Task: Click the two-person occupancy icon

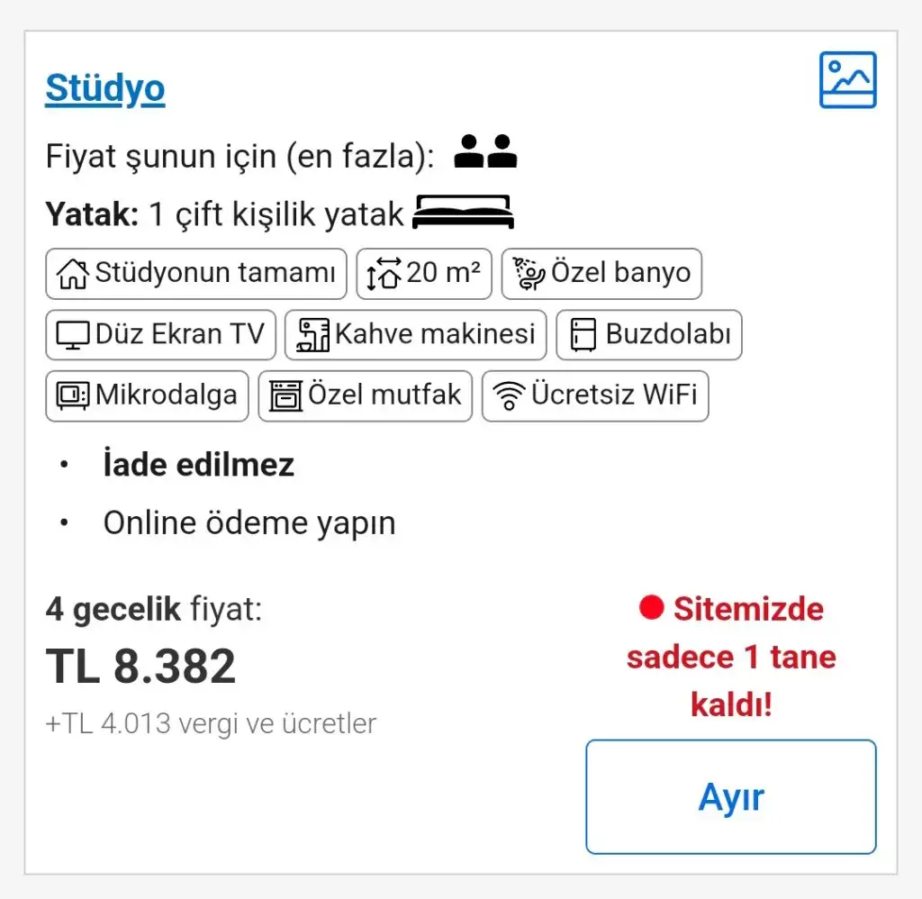Action: point(485,152)
